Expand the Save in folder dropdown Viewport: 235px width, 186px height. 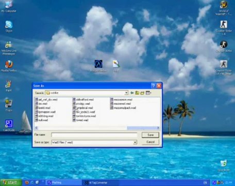click(x=126, y=93)
